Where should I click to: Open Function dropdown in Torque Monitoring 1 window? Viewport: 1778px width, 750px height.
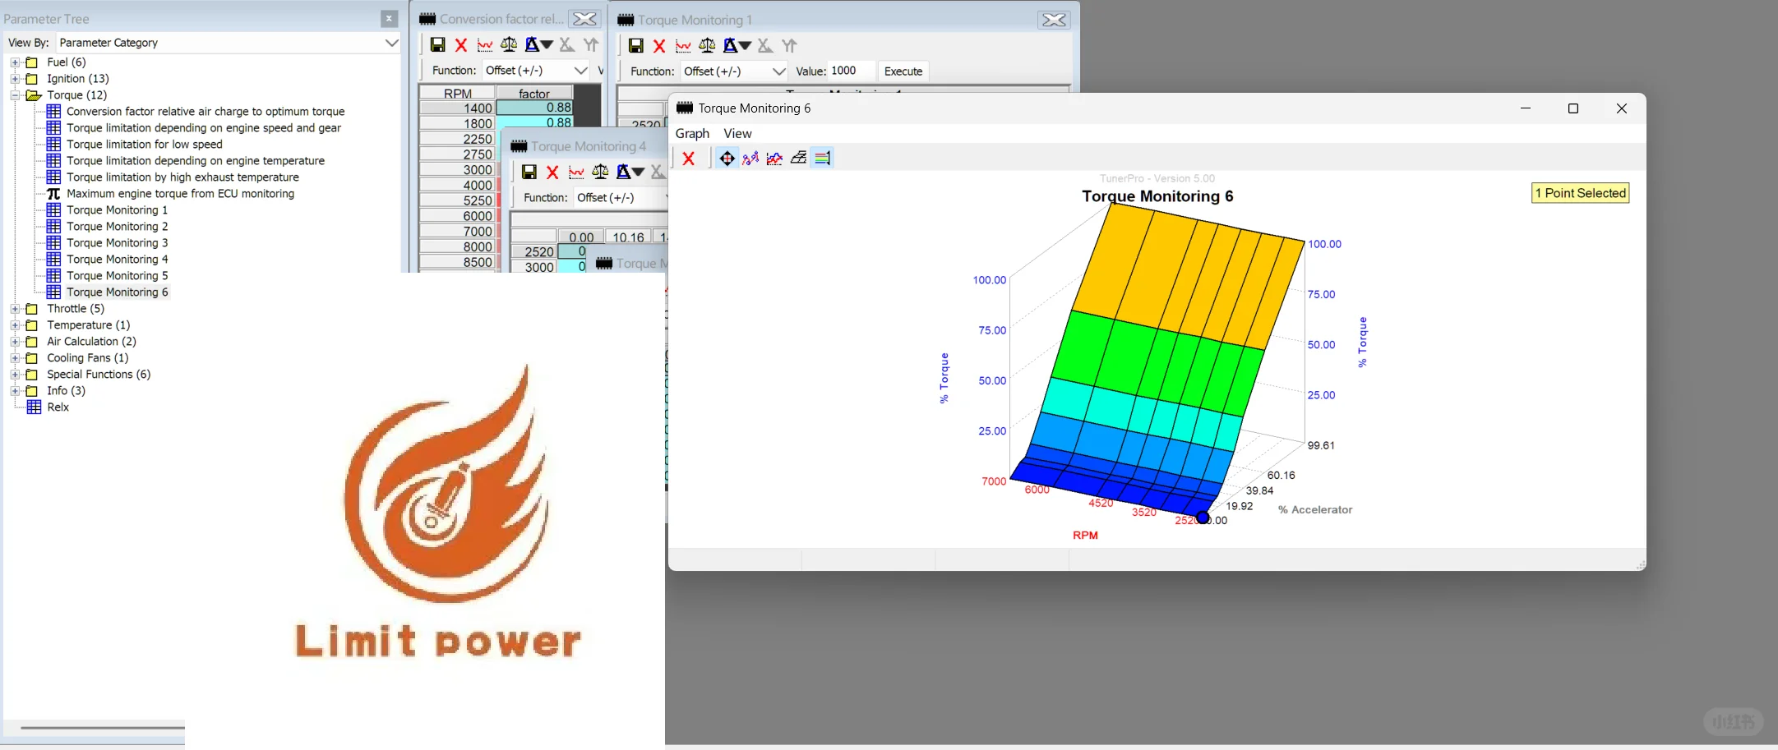pyautogui.click(x=778, y=71)
